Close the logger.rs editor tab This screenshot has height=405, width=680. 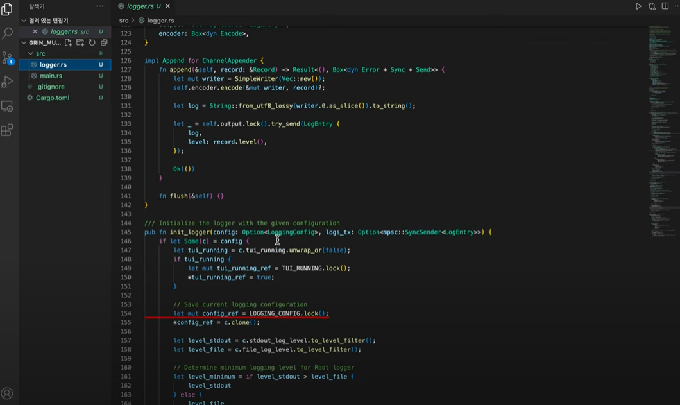point(167,6)
